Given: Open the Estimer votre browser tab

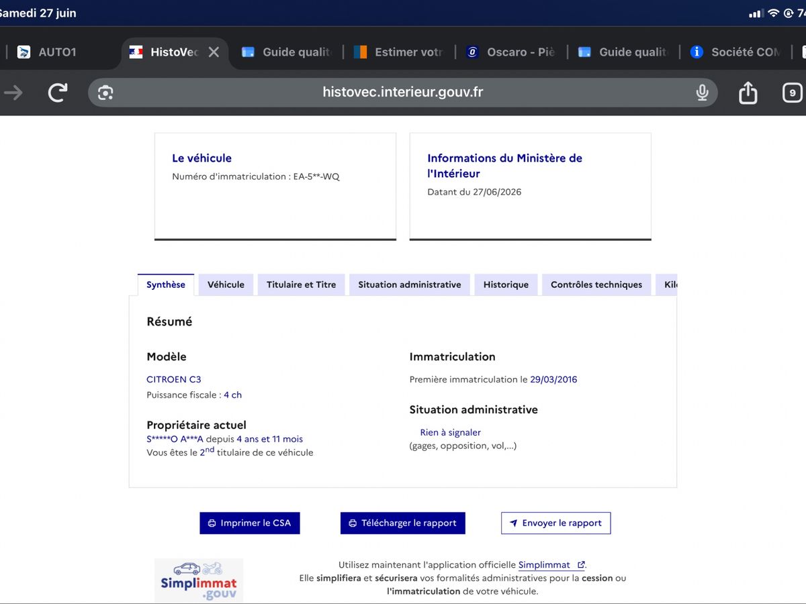Looking at the screenshot, I should [398, 52].
